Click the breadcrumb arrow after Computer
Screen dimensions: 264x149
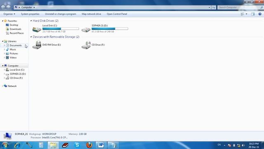coord(34,7)
